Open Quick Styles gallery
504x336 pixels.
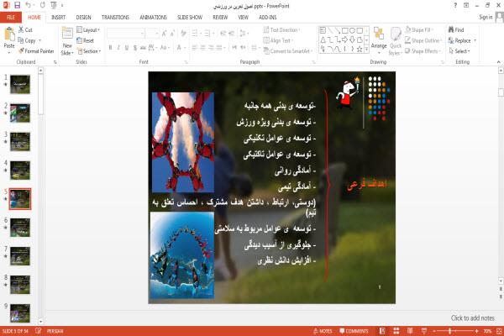[x=396, y=41]
